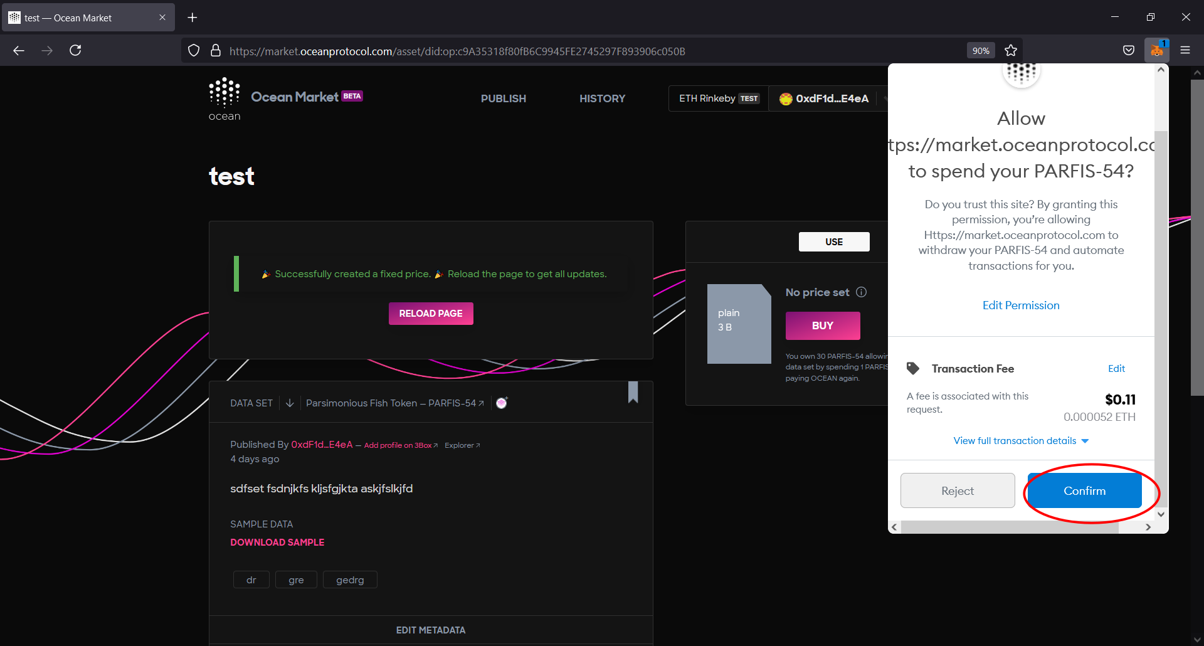This screenshot has height=646, width=1204.
Task: Open the MetaMask fox extension
Action: 1157,50
